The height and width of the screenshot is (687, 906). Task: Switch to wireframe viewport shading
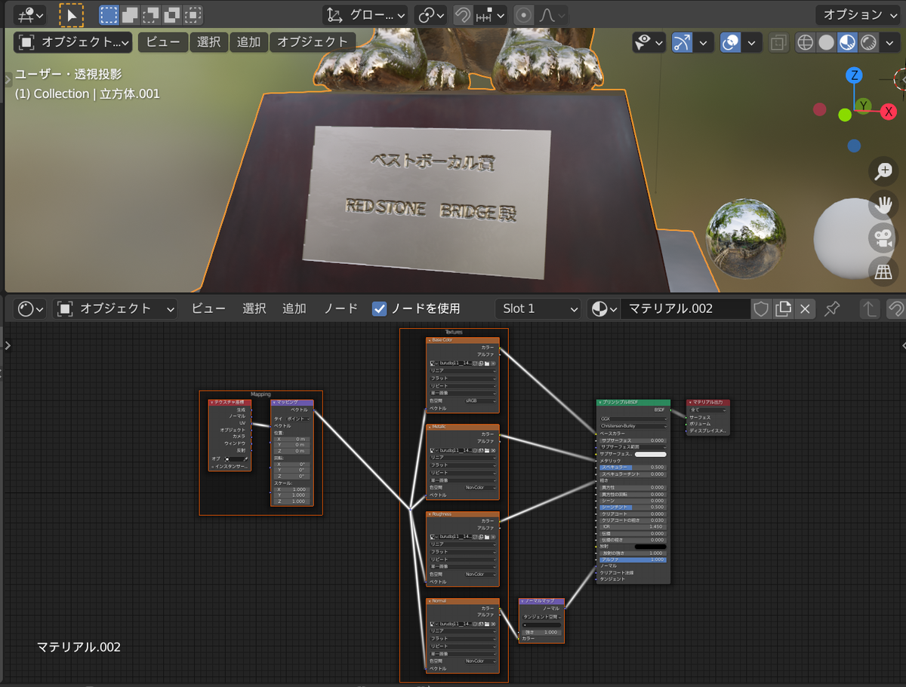click(x=806, y=43)
